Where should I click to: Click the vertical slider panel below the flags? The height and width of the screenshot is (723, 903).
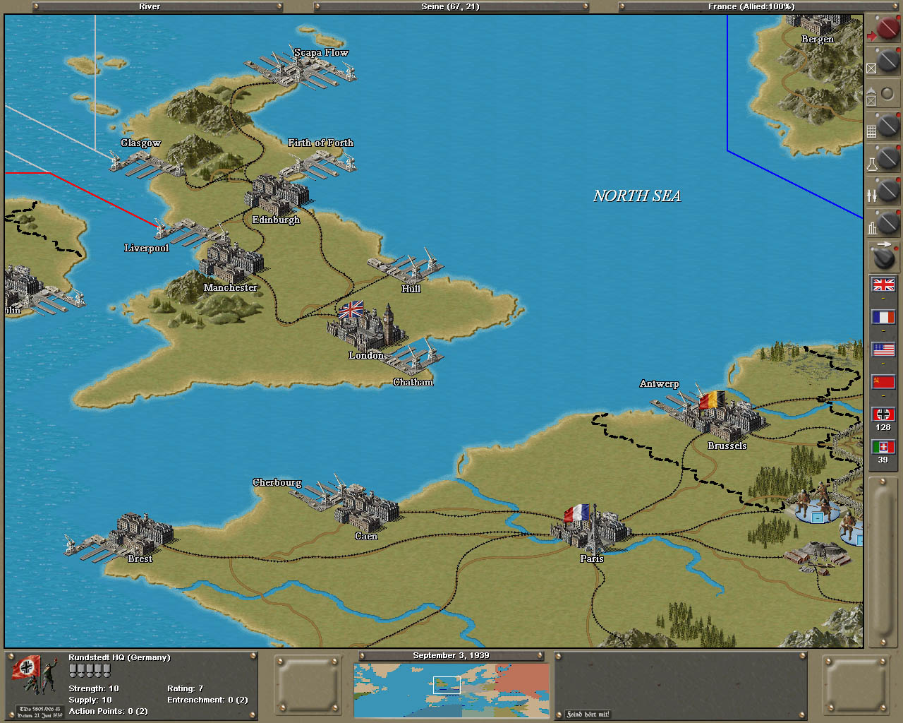pyautogui.click(x=883, y=561)
